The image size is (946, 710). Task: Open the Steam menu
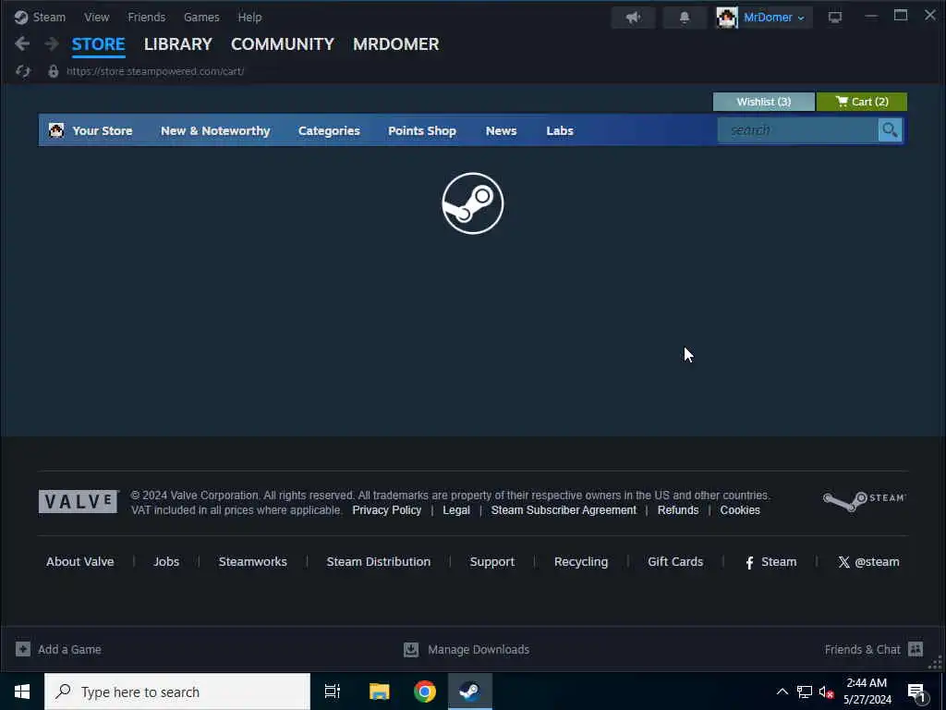pos(49,17)
